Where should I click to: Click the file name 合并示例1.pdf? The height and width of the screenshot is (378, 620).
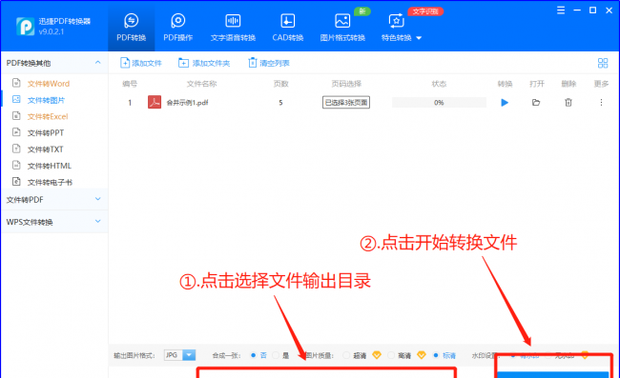click(x=187, y=103)
